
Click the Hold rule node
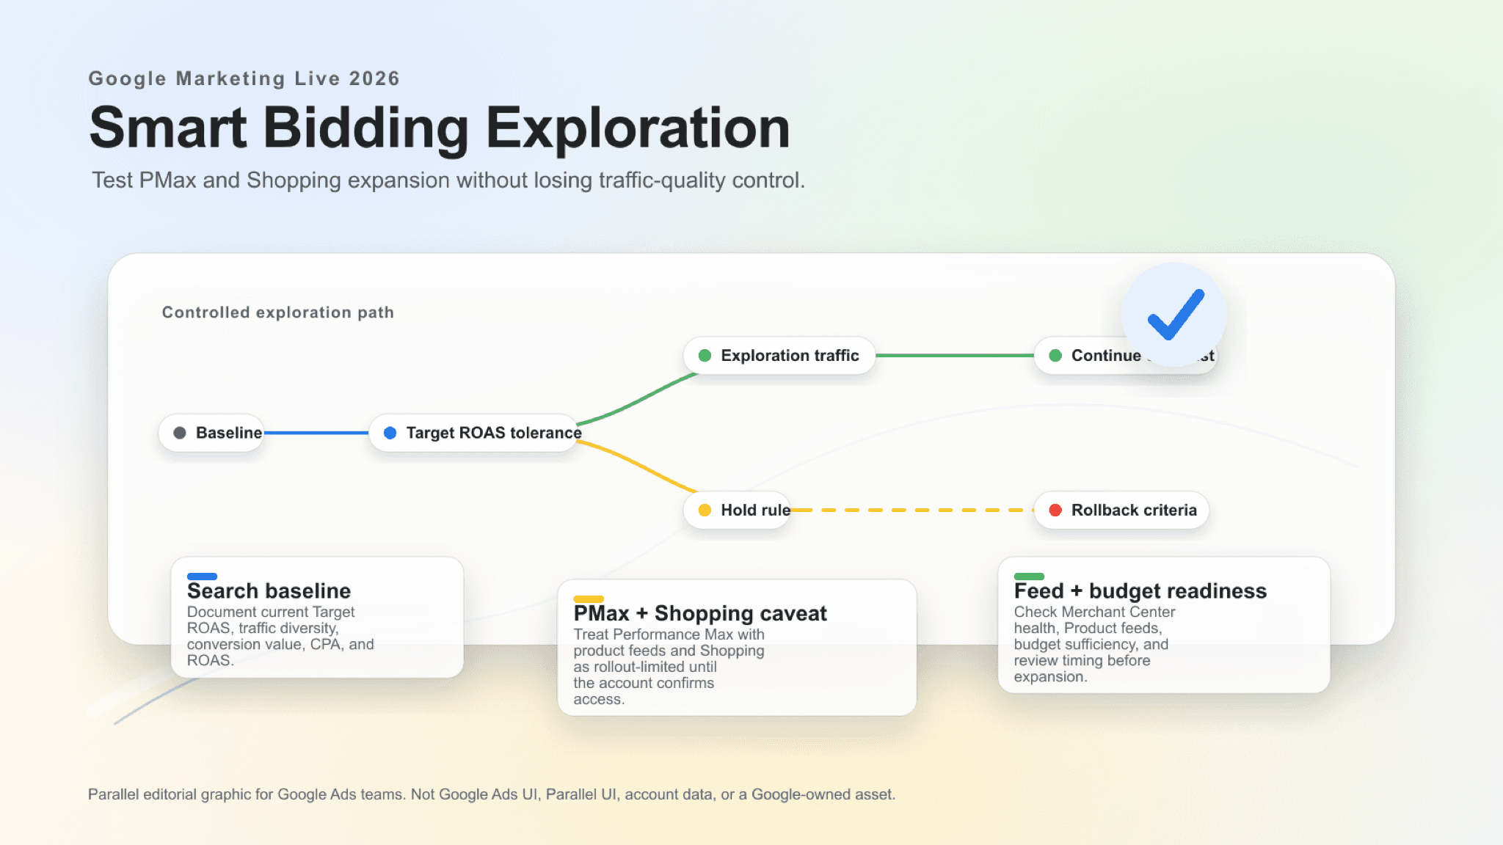(x=738, y=510)
